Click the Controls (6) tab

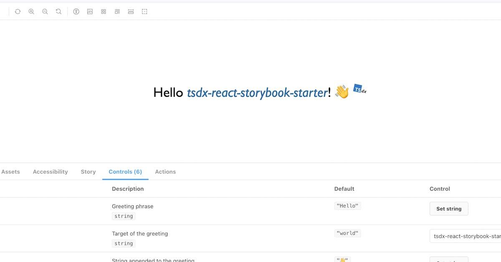point(125,172)
